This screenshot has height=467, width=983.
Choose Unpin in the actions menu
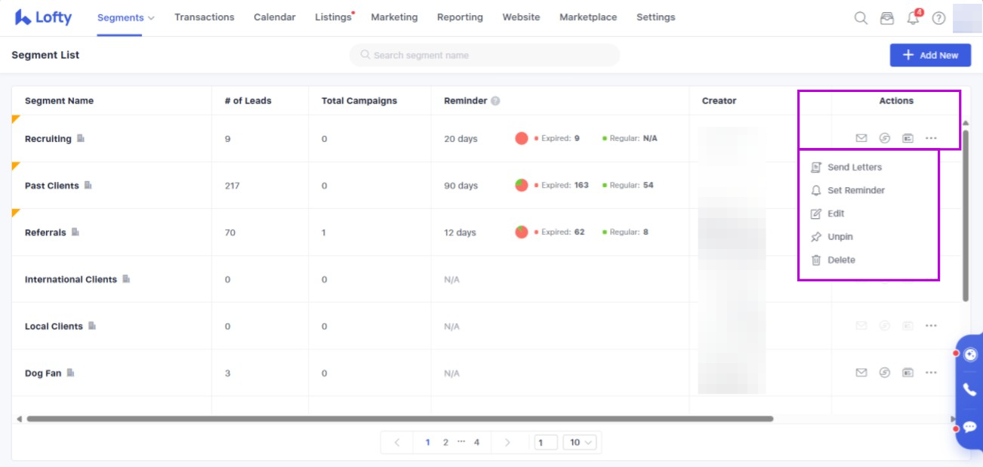(x=840, y=237)
